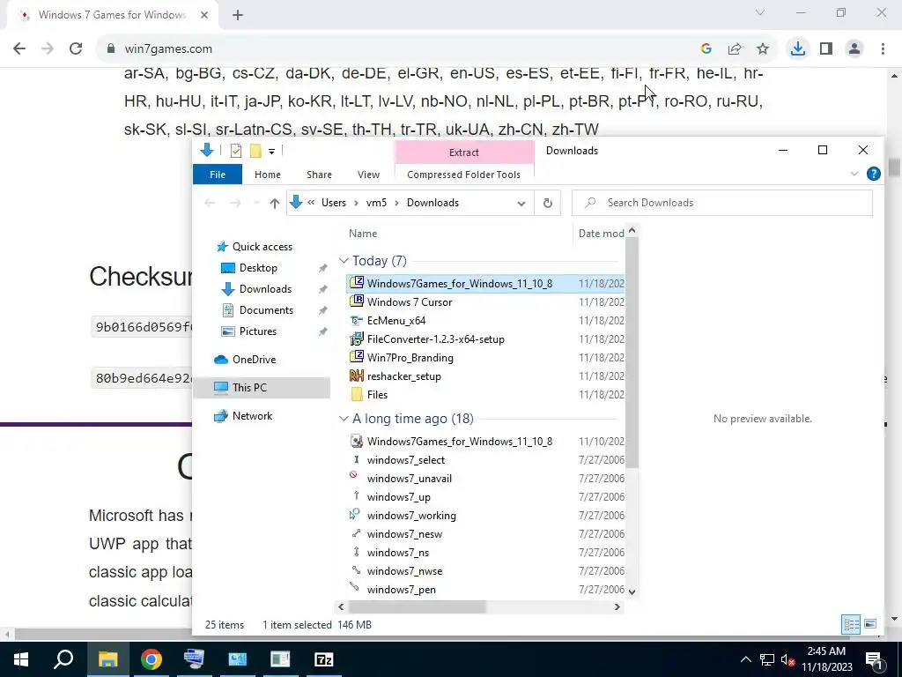Open Windows Start menu

pyautogui.click(x=21, y=659)
